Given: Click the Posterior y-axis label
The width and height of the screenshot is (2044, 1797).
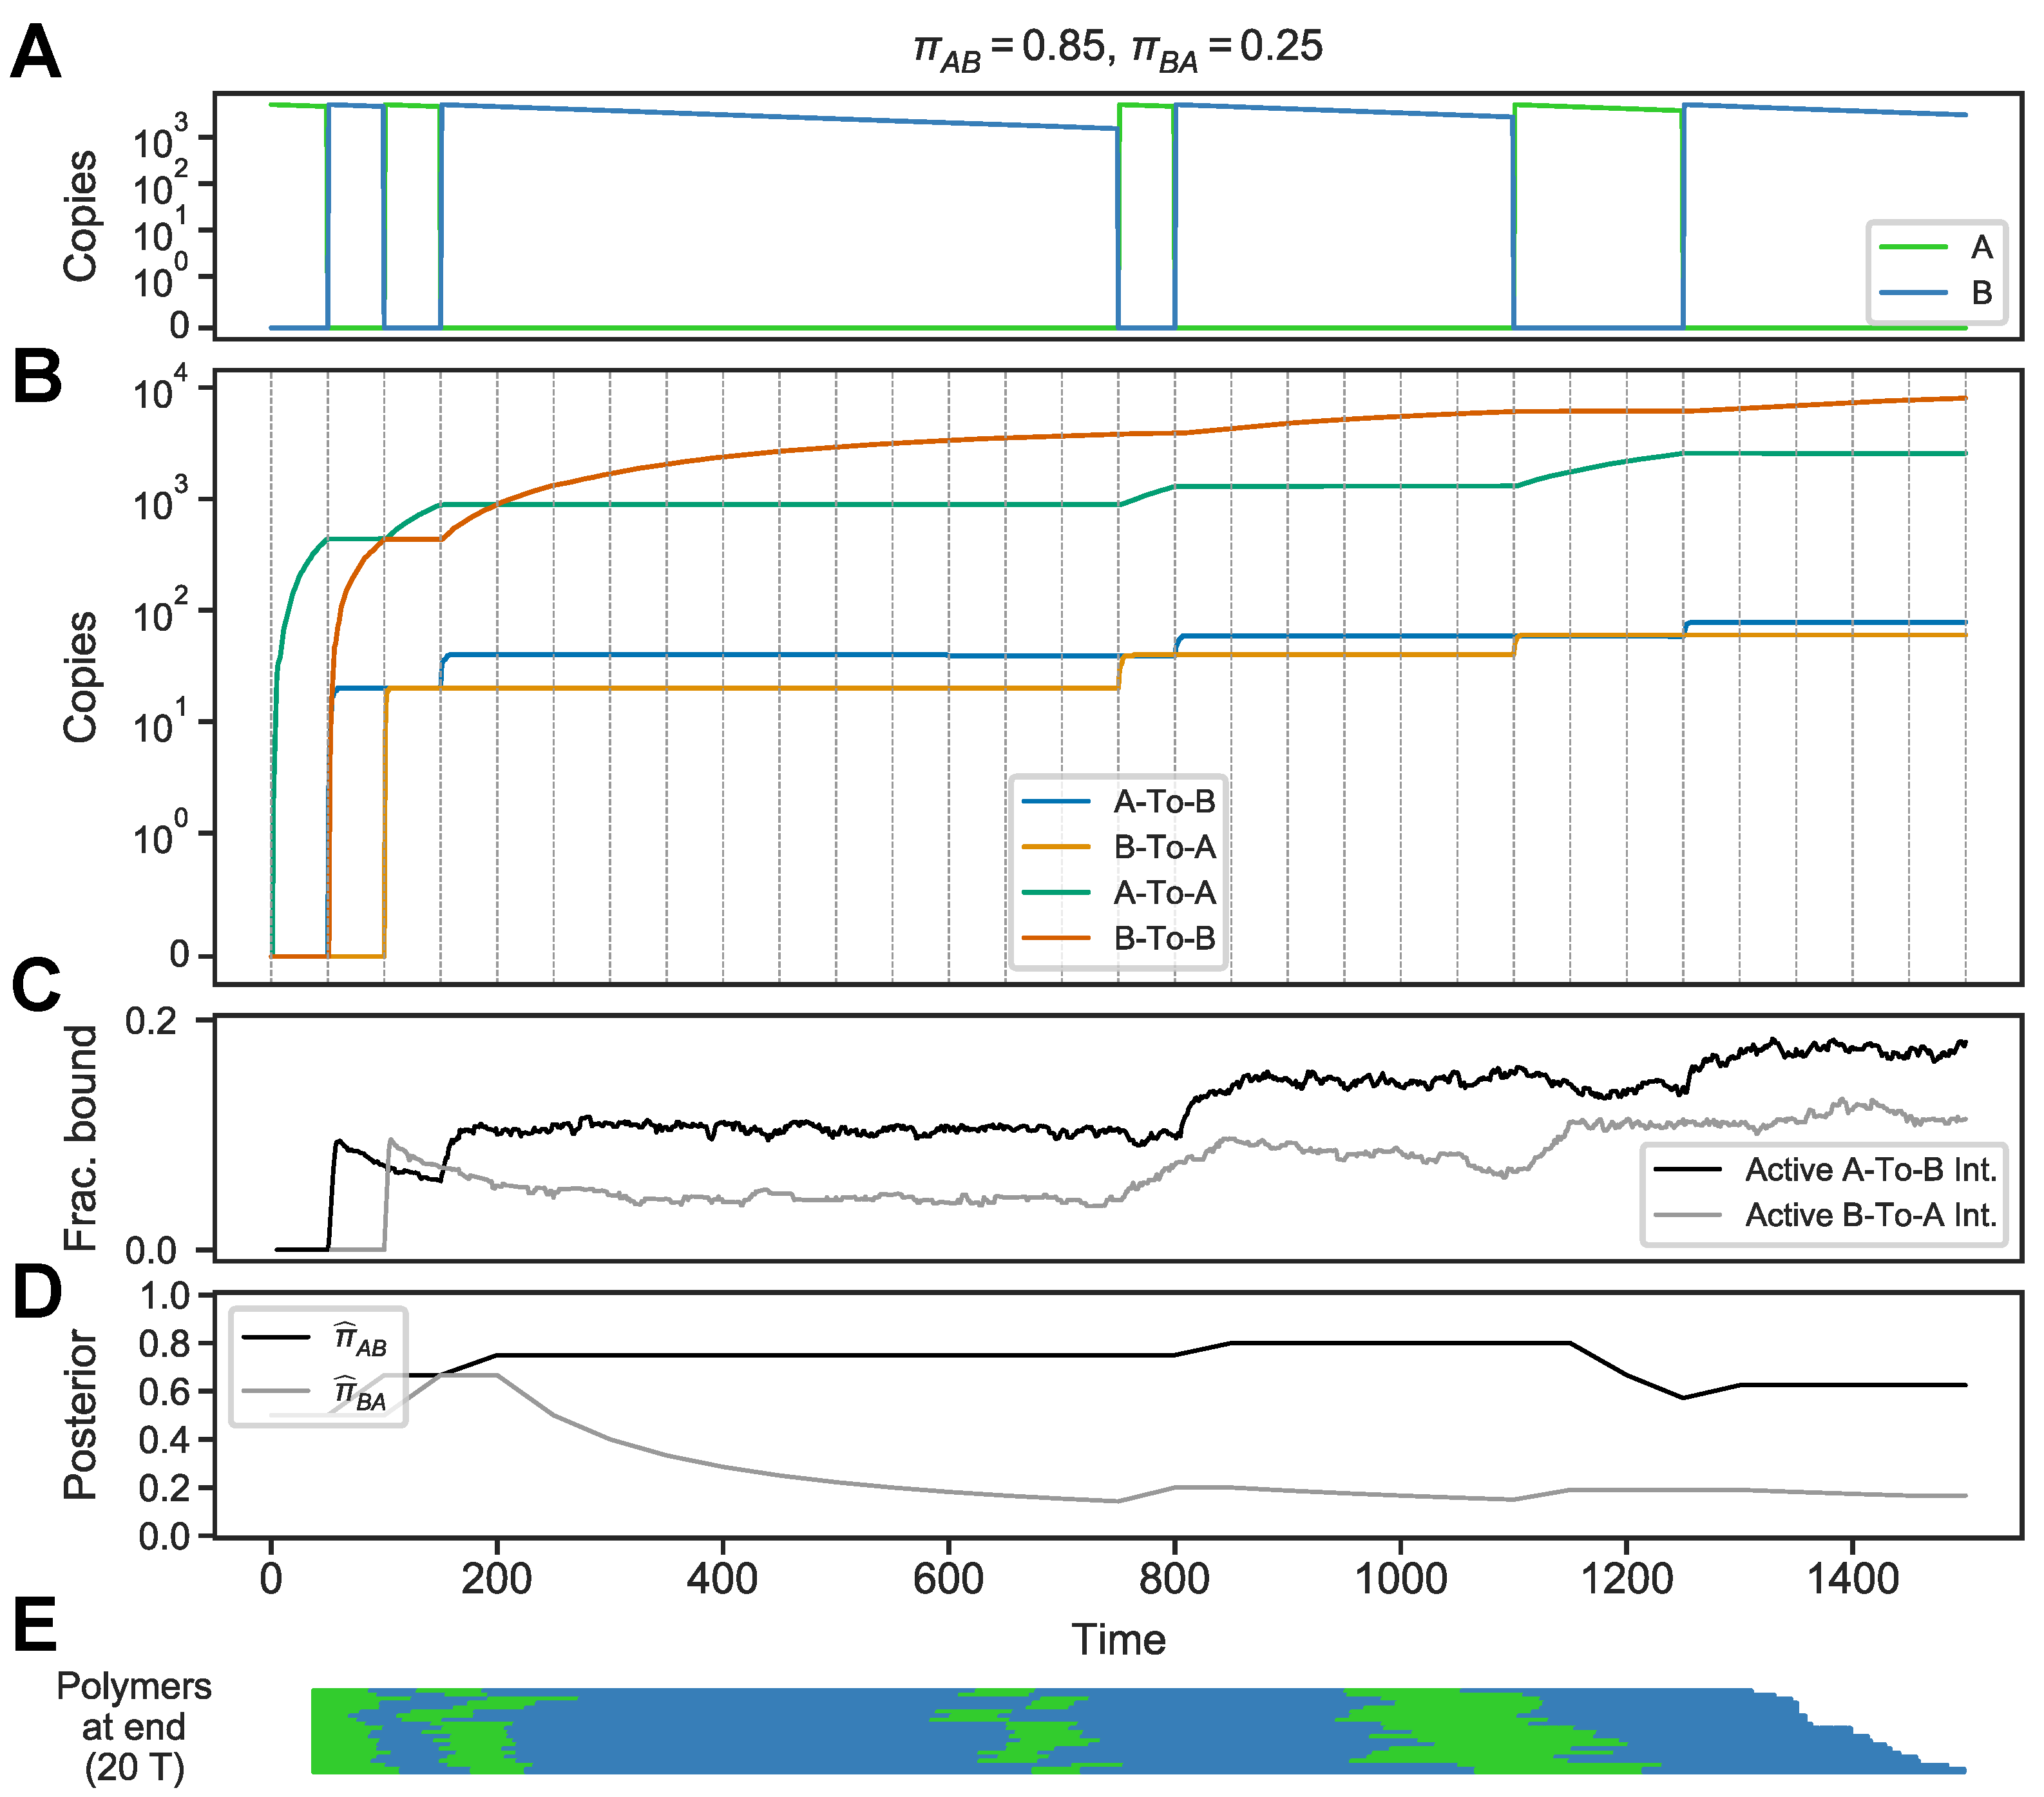Looking at the screenshot, I should click(x=80, y=1415).
